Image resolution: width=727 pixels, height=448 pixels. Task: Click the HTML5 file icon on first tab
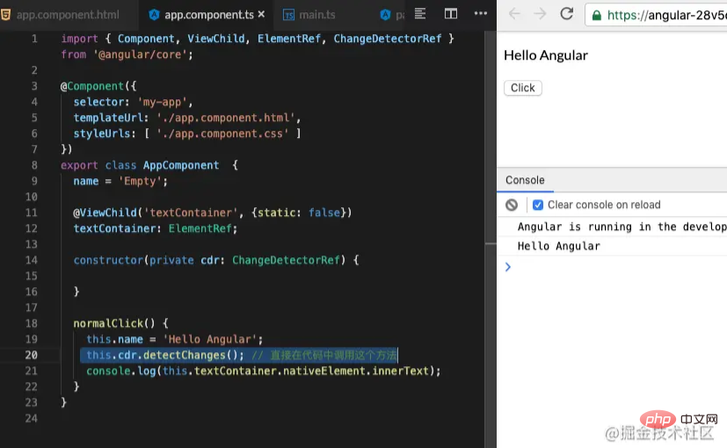pyautogui.click(x=5, y=15)
